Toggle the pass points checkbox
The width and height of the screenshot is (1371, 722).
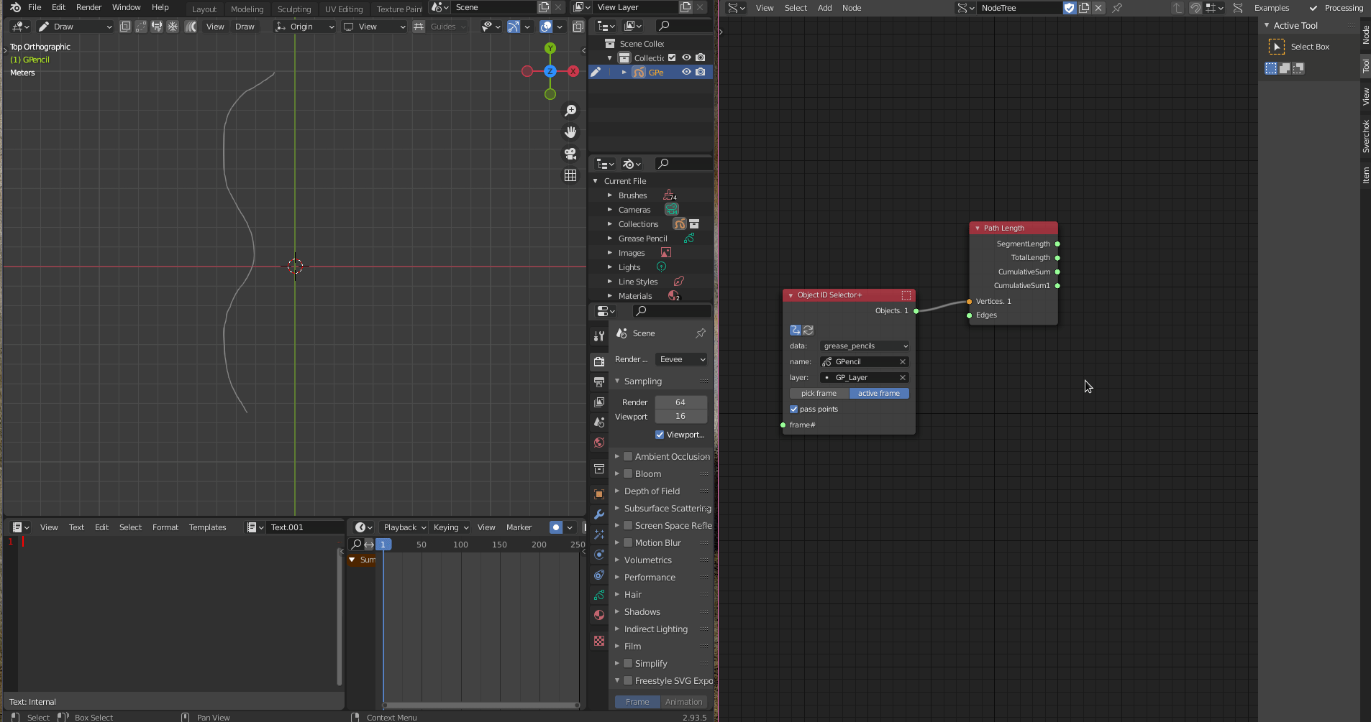794,409
